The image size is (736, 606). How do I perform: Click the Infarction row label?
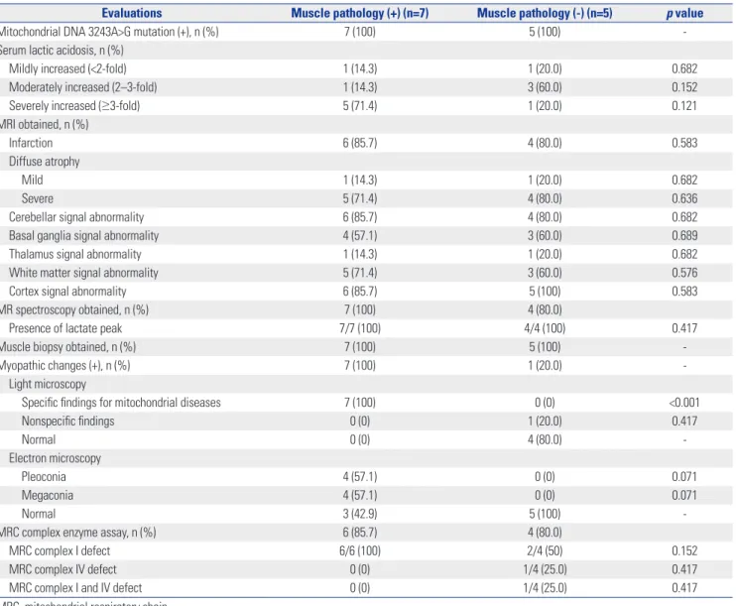[31, 143]
